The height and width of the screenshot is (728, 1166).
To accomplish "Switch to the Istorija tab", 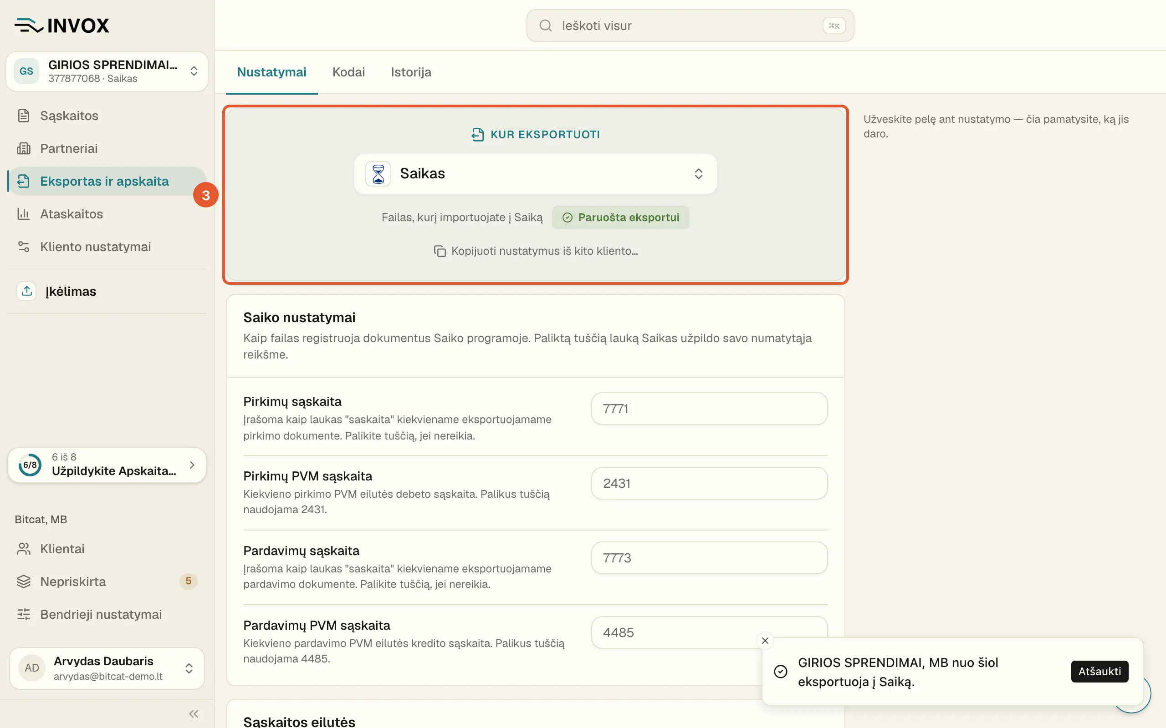I will 411,72.
